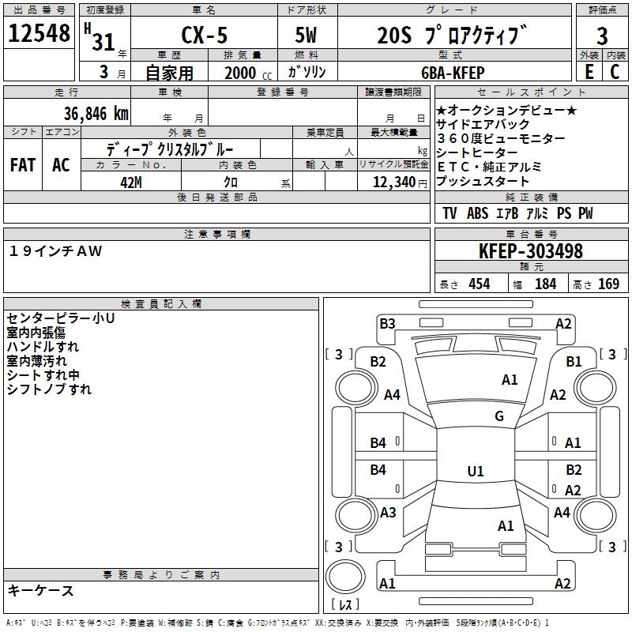The height and width of the screenshot is (632, 632).
Task: Click the 360度ビューモニター line
Action: (501, 139)
